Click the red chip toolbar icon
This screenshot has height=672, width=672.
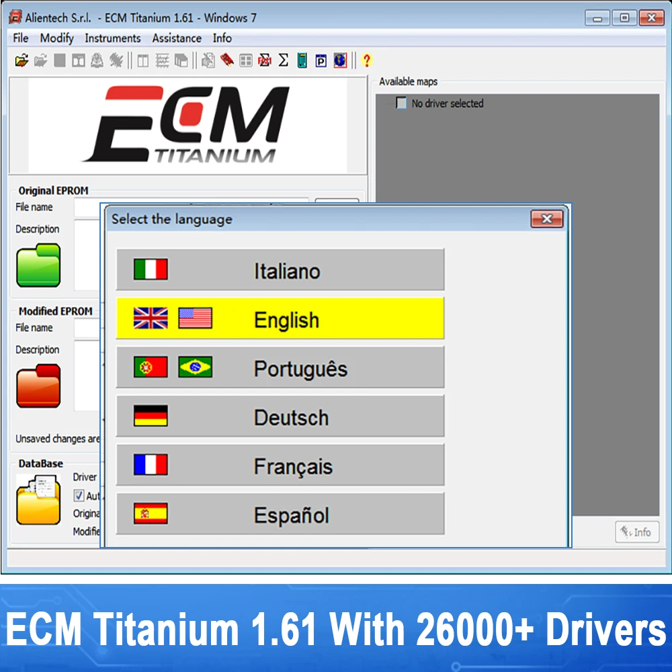point(227,60)
